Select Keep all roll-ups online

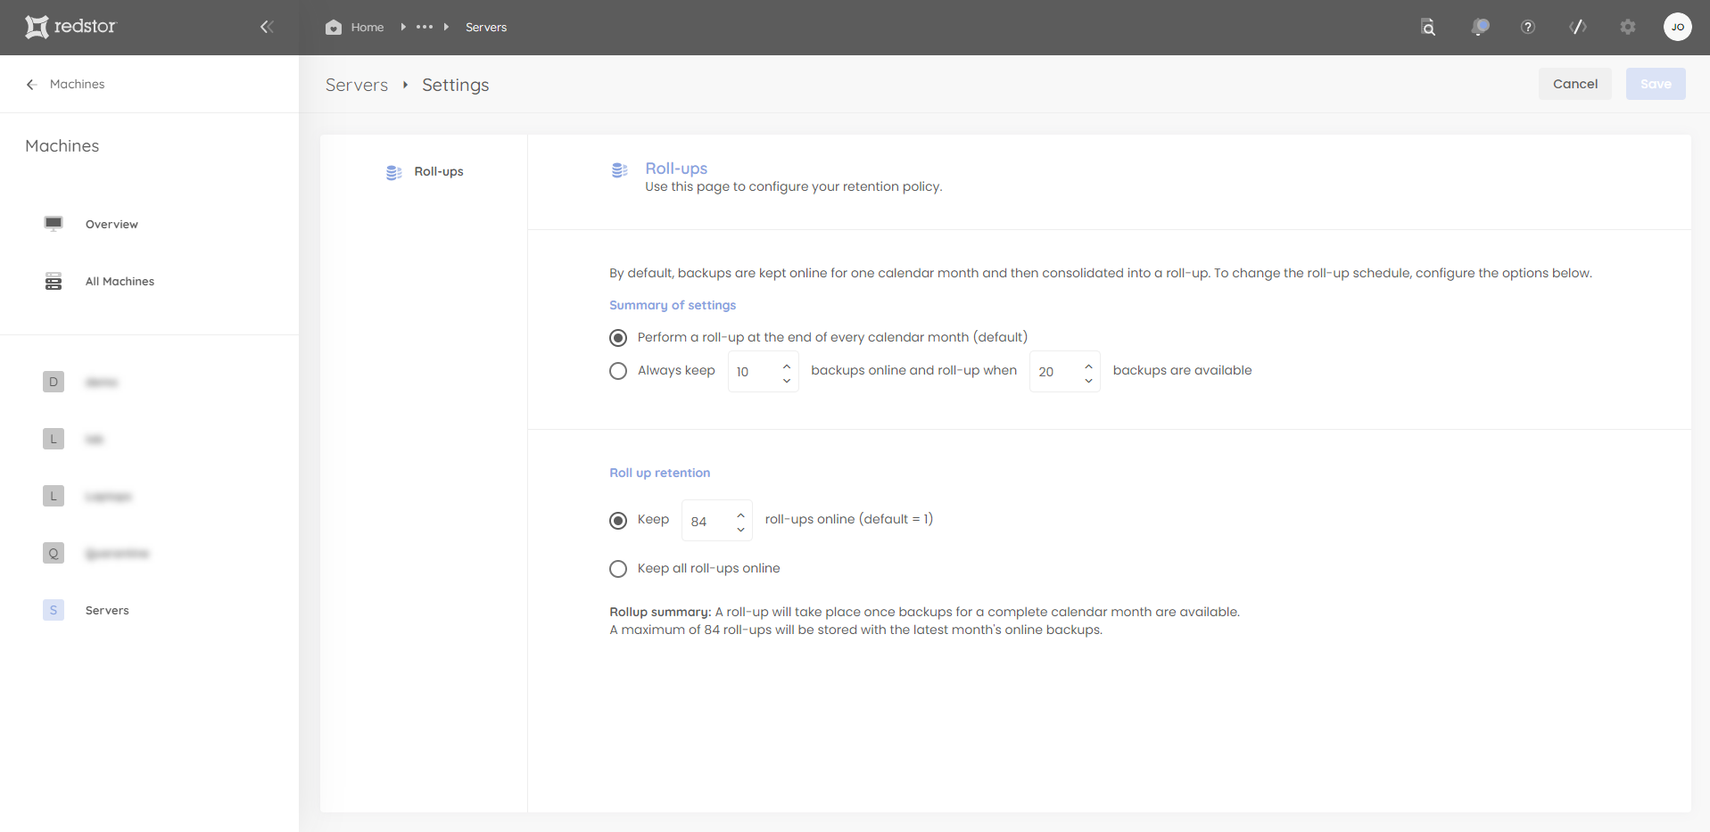(618, 569)
